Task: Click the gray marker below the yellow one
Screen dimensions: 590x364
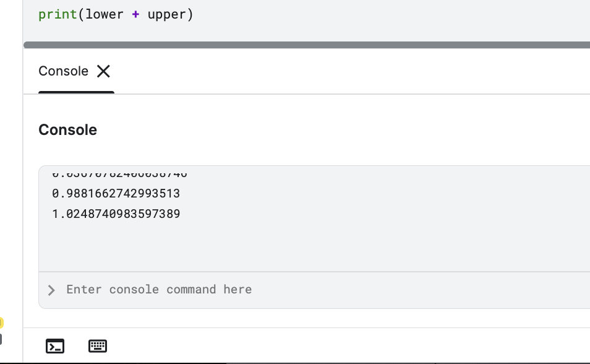Action: (x=1, y=339)
